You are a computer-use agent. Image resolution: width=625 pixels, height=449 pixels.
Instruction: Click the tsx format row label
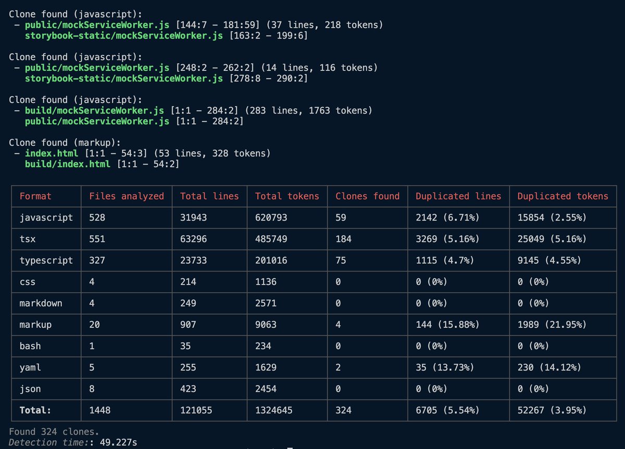coord(28,239)
